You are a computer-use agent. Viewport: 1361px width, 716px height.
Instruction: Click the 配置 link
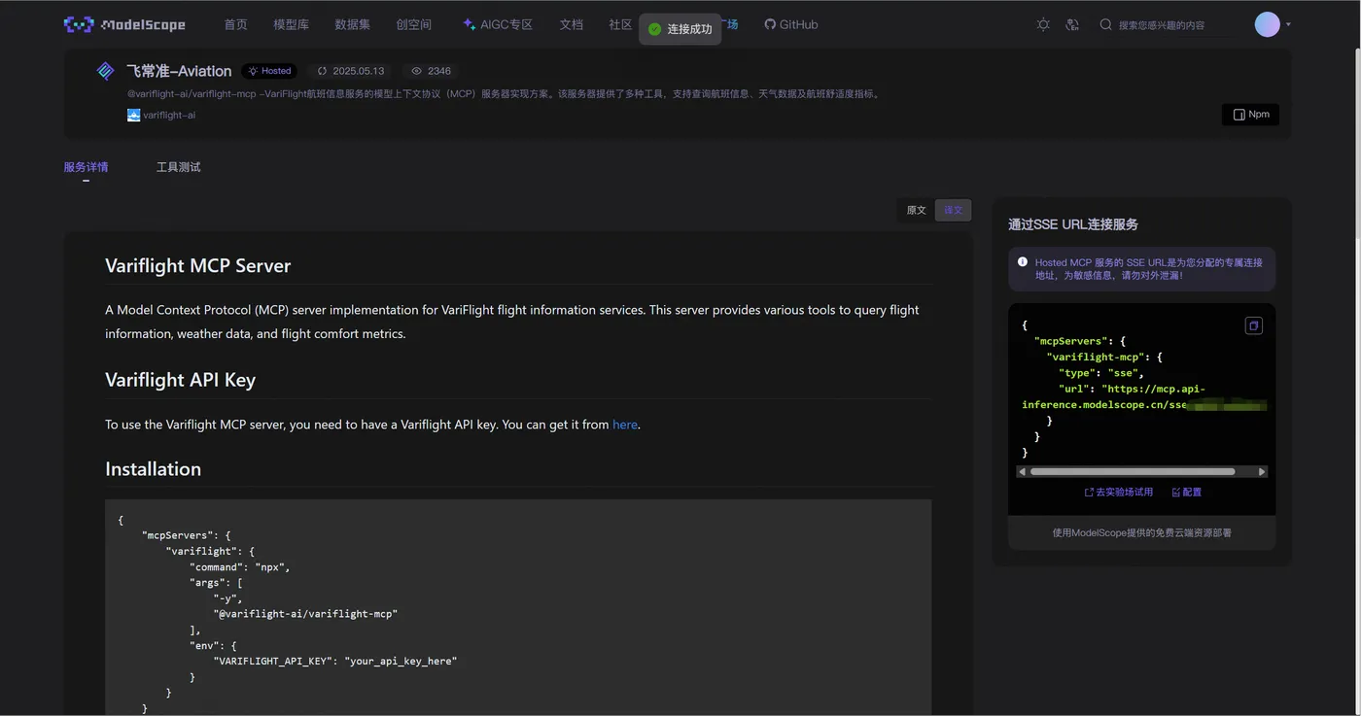1187,493
